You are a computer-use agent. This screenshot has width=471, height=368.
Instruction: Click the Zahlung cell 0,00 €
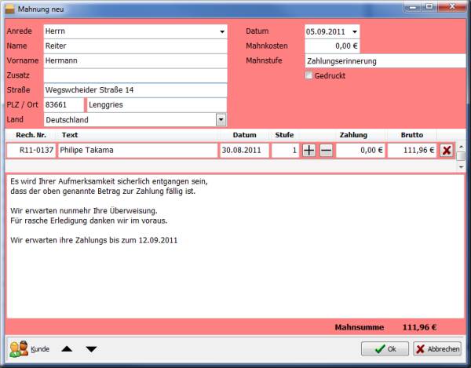[360, 150]
